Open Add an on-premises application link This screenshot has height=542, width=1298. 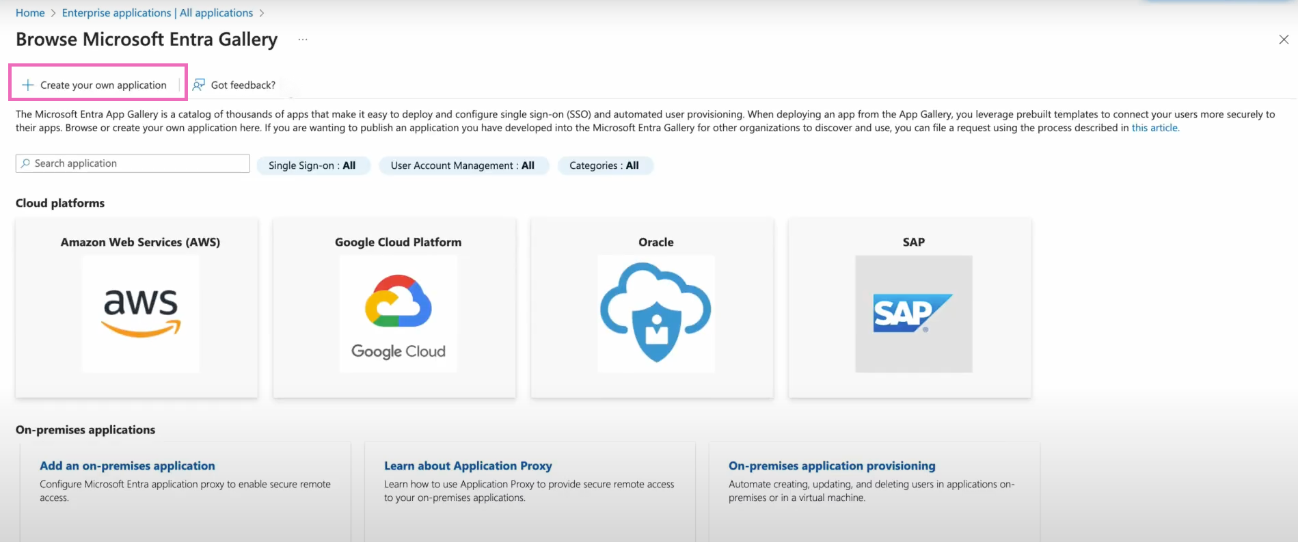[127, 465]
